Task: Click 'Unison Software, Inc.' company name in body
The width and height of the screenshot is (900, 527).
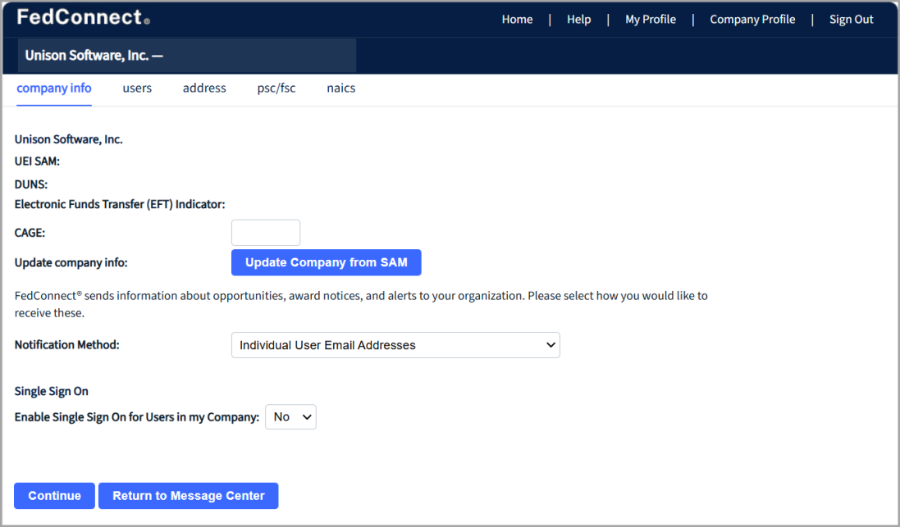Action: (69, 139)
